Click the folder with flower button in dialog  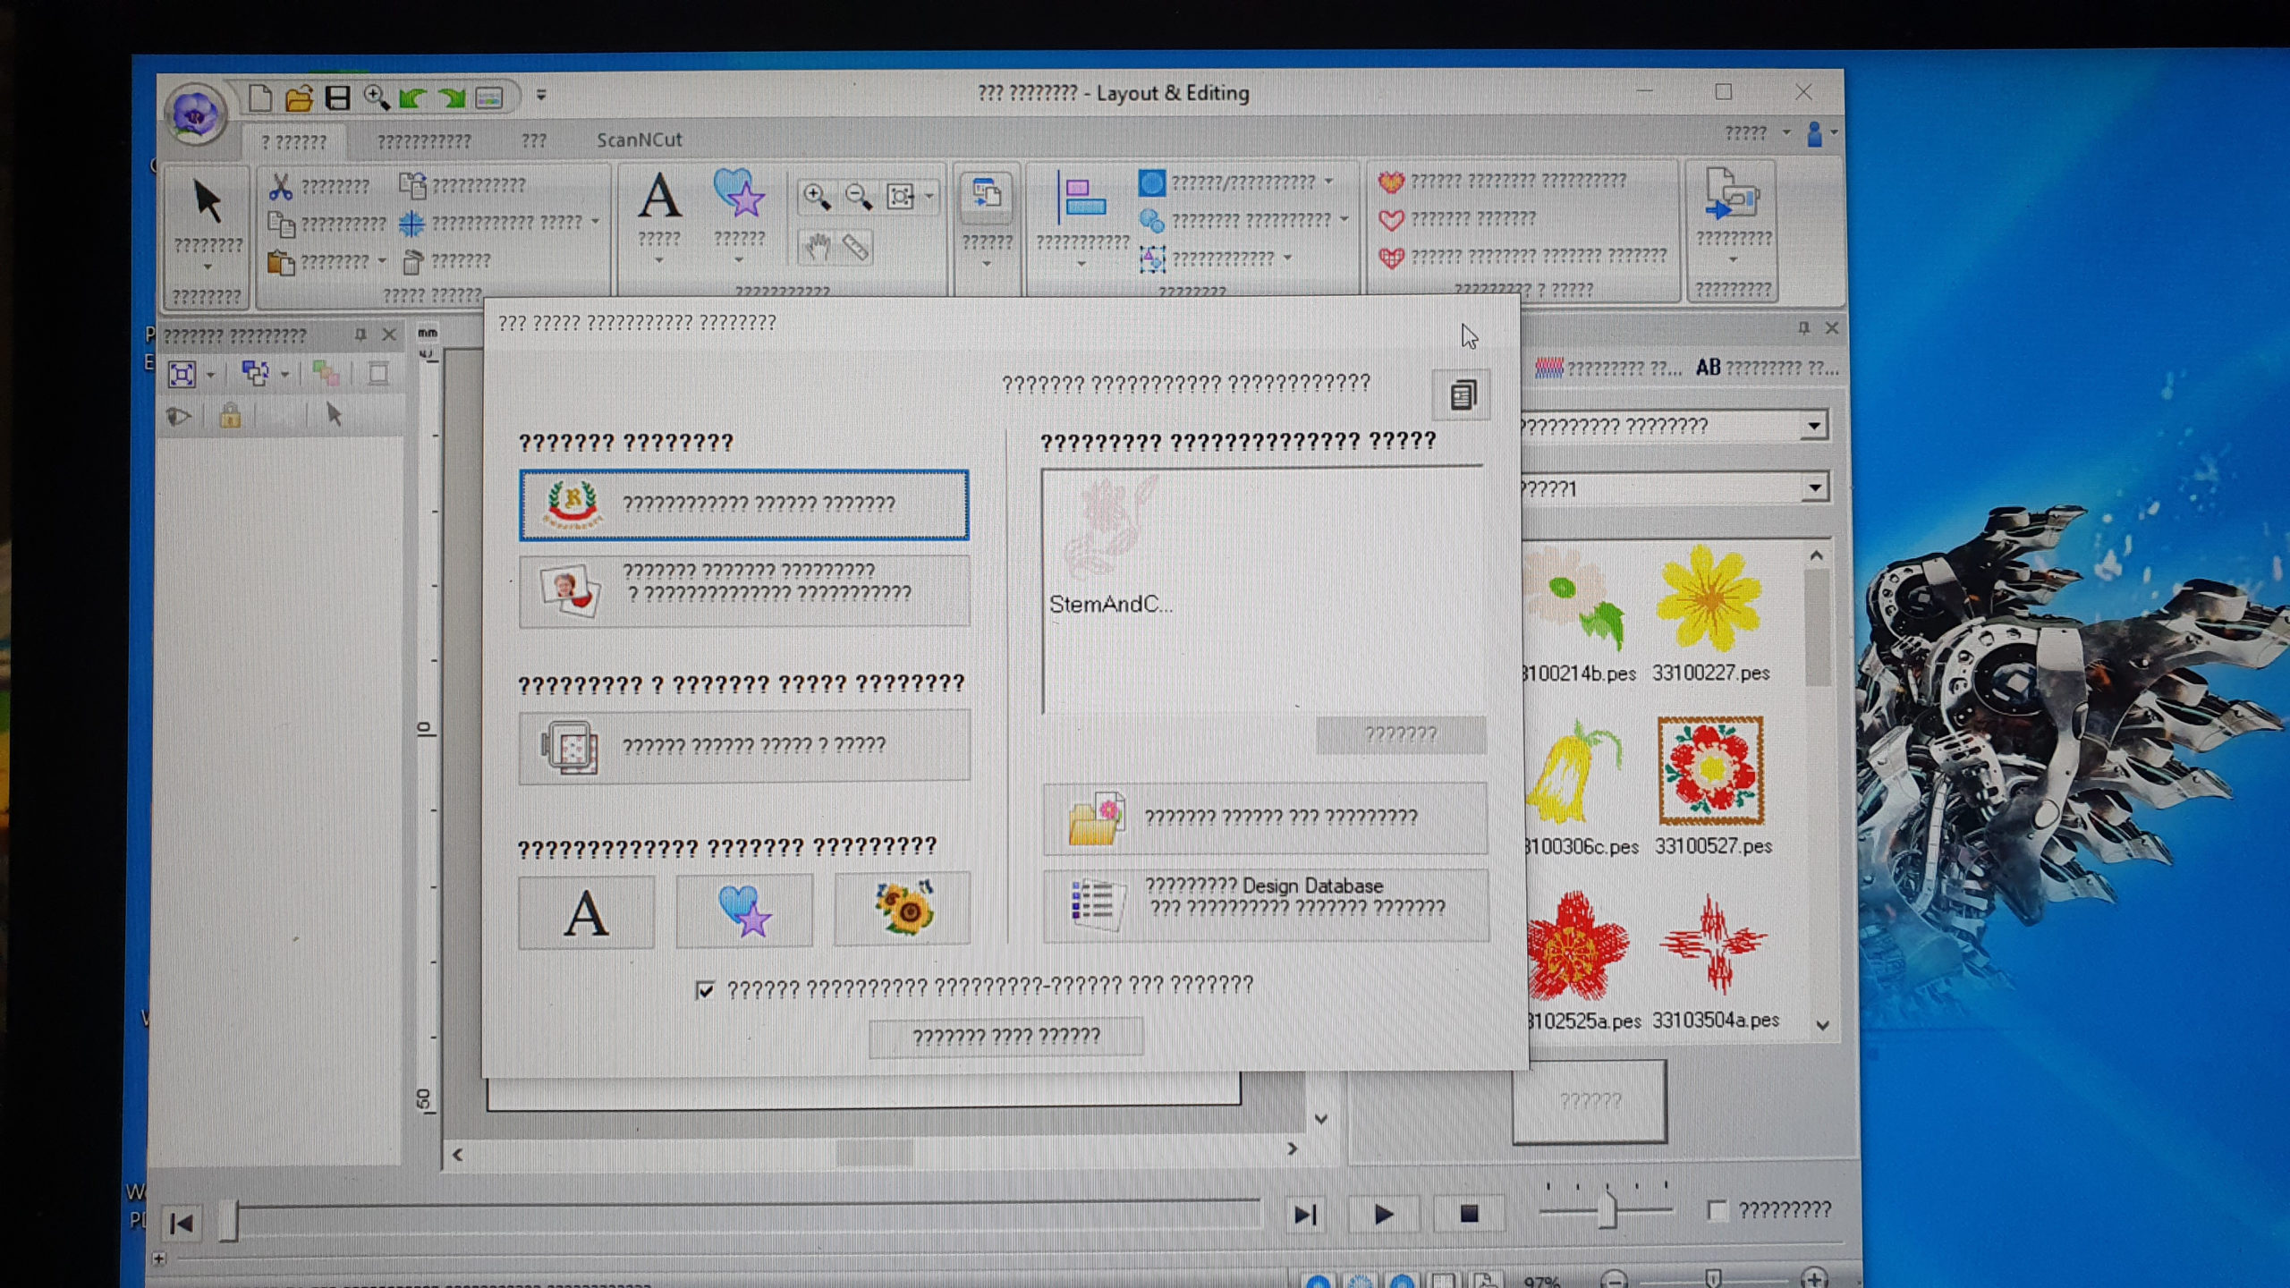[x=1265, y=818]
